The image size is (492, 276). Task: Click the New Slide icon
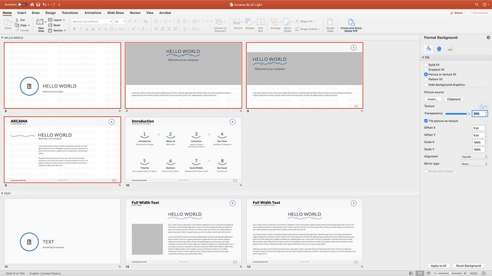point(41,23)
